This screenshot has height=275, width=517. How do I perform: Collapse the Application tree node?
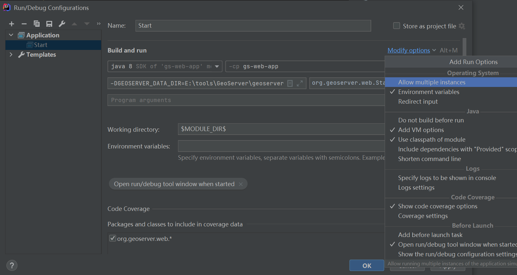pyautogui.click(x=11, y=35)
